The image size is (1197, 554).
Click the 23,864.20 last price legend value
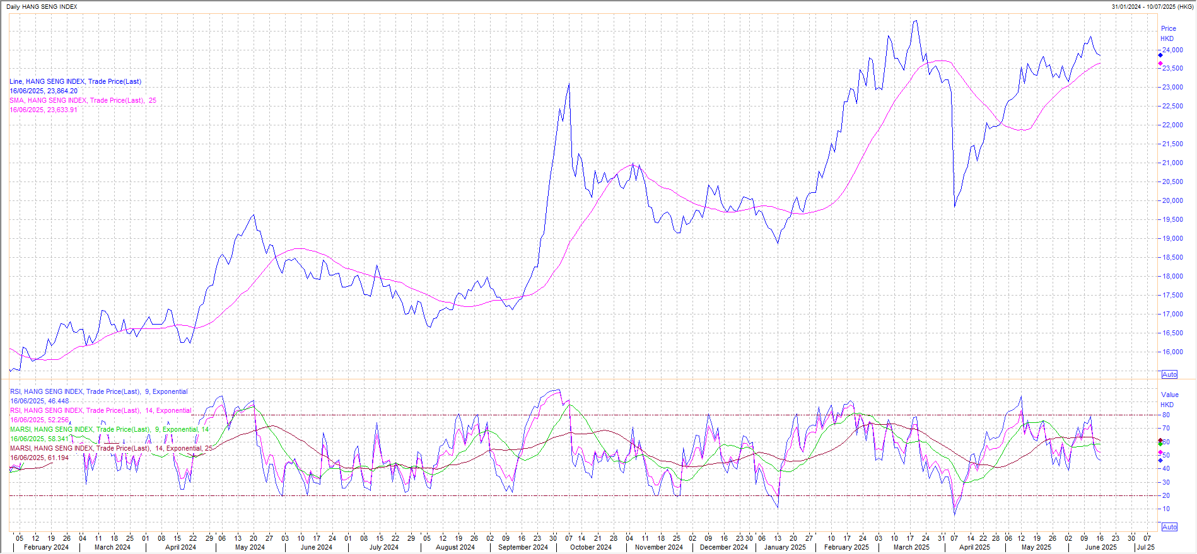pyautogui.click(x=62, y=91)
